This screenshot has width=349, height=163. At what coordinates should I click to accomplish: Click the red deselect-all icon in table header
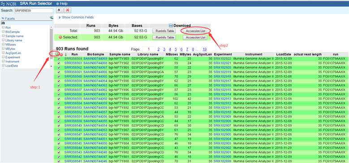[62, 54]
